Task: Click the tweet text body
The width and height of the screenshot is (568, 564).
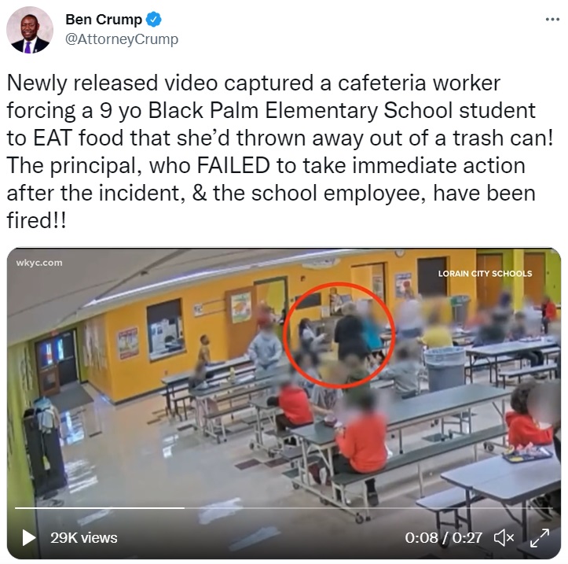Action: pyautogui.click(x=280, y=152)
